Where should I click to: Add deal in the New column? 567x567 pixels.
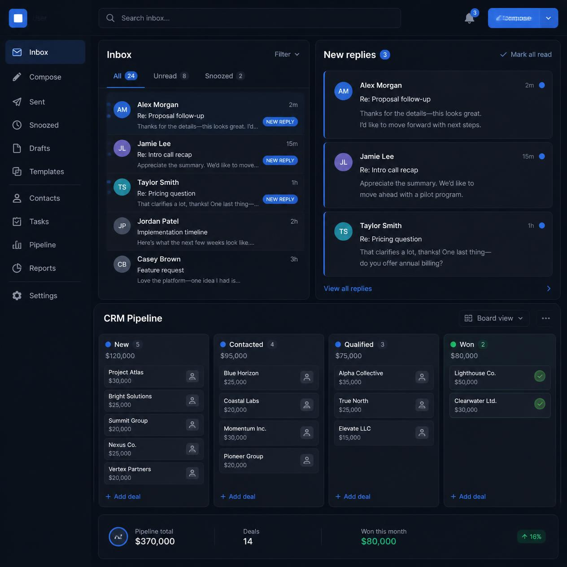pyautogui.click(x=123, y=497)
